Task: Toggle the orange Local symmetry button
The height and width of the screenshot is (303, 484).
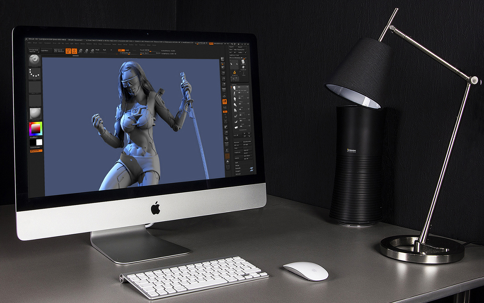Action: pos(224,102)
